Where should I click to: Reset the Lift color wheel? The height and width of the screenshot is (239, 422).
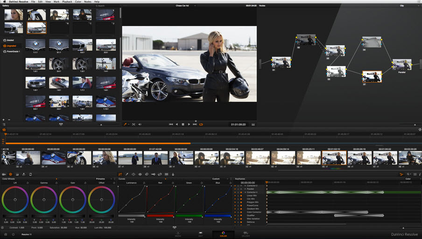(x=28, y=183)
